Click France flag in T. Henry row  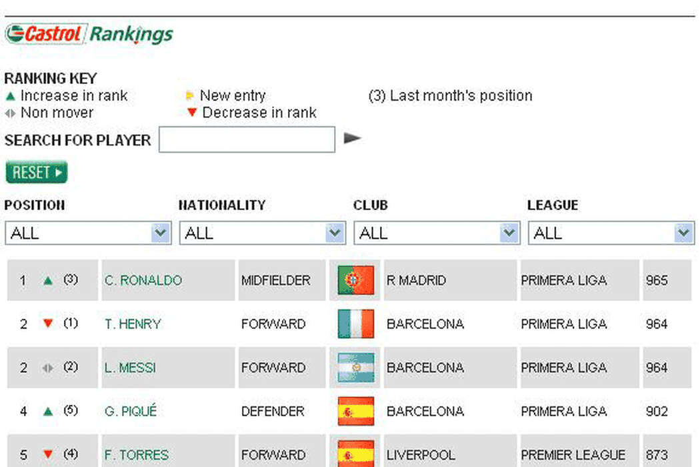click(356, 324)
